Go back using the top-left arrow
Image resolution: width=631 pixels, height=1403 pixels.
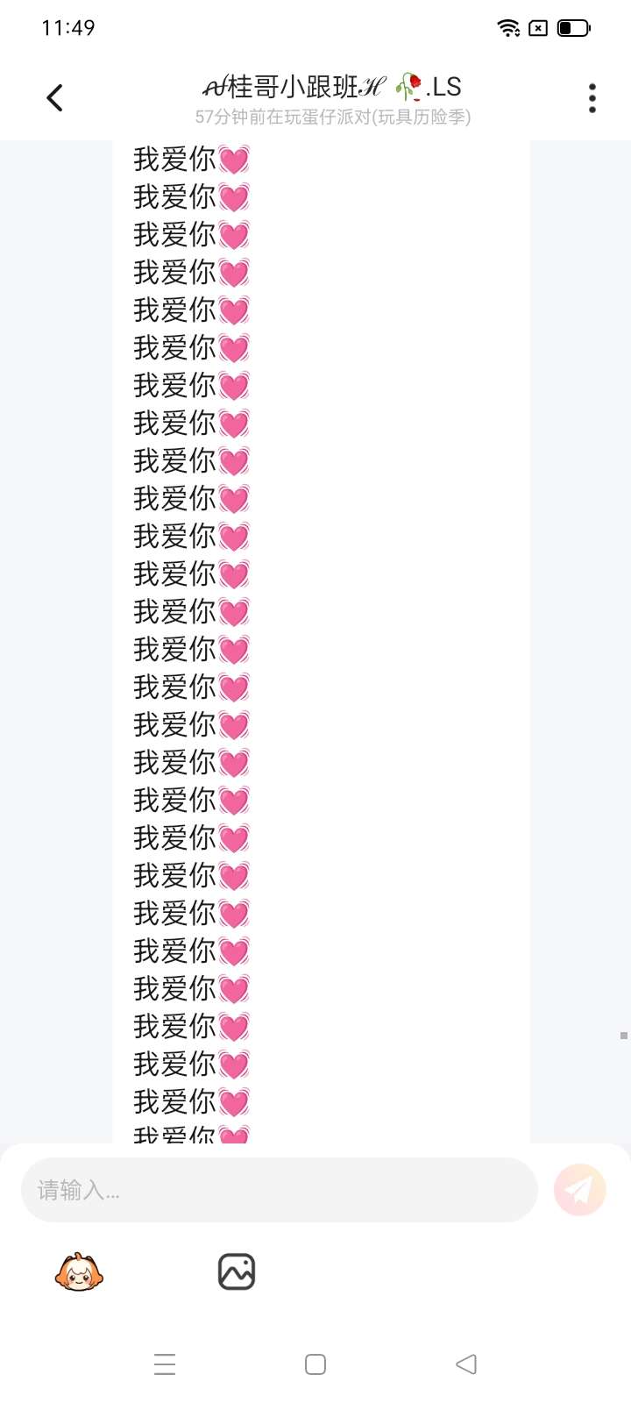pos(54,97)
